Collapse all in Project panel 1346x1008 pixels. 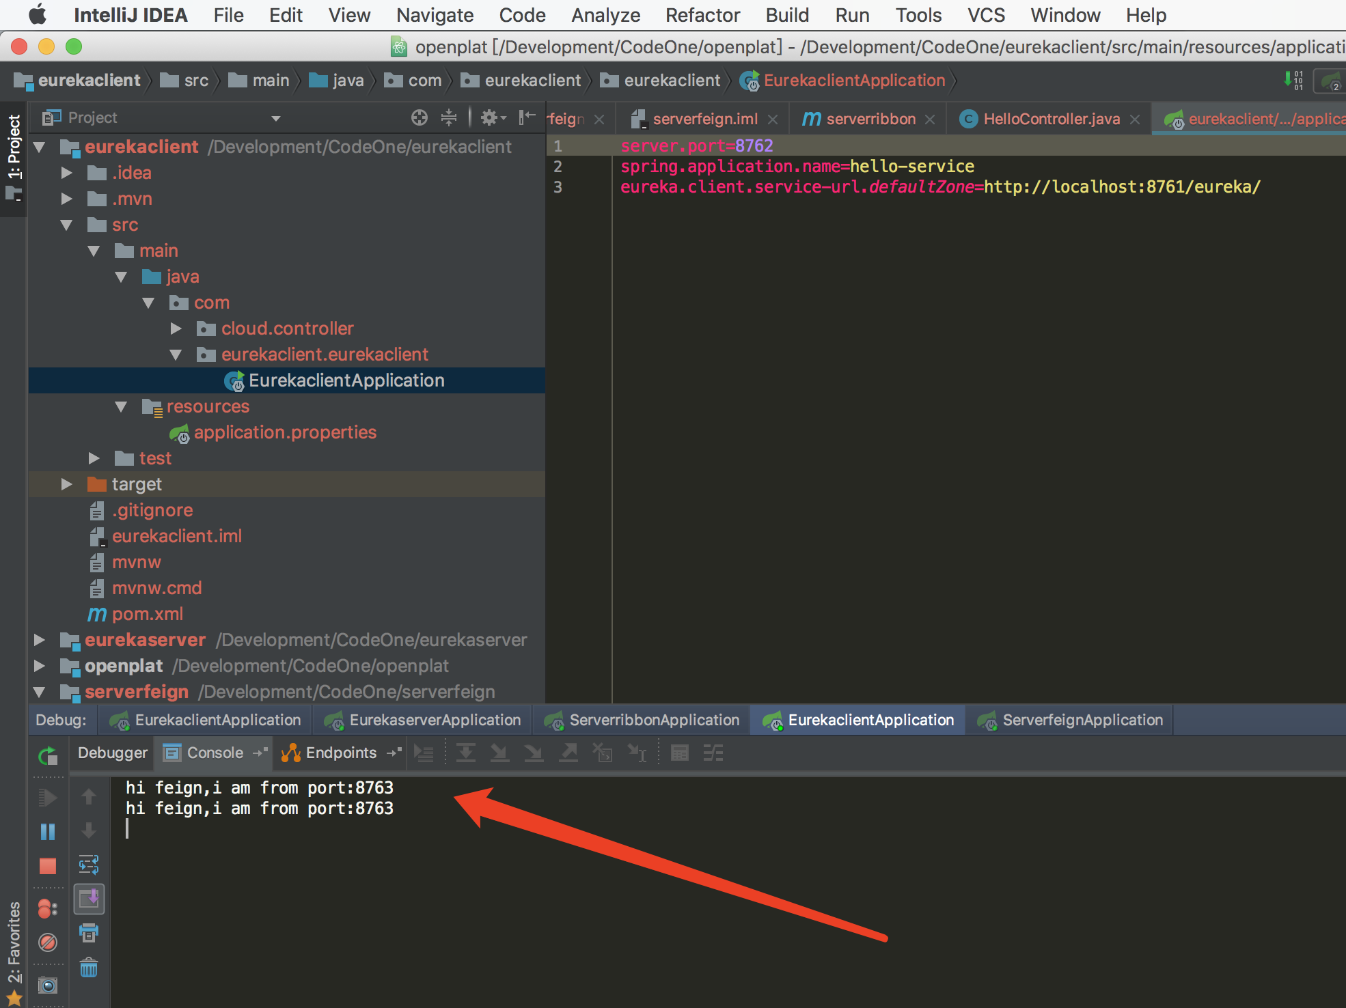pos(448,117)
